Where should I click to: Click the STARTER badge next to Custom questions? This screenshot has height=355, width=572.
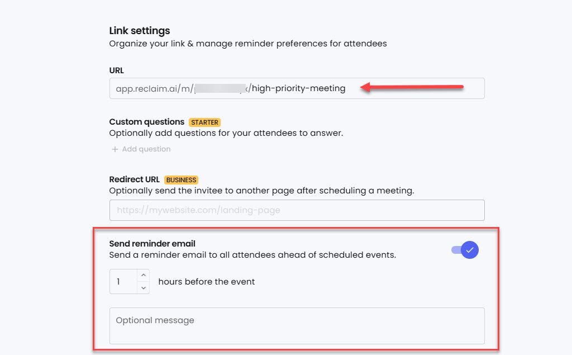pos(204,122)
